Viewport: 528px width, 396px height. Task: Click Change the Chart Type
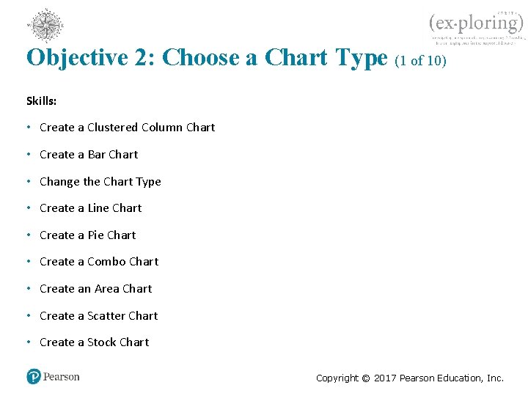tap(100, 182)
